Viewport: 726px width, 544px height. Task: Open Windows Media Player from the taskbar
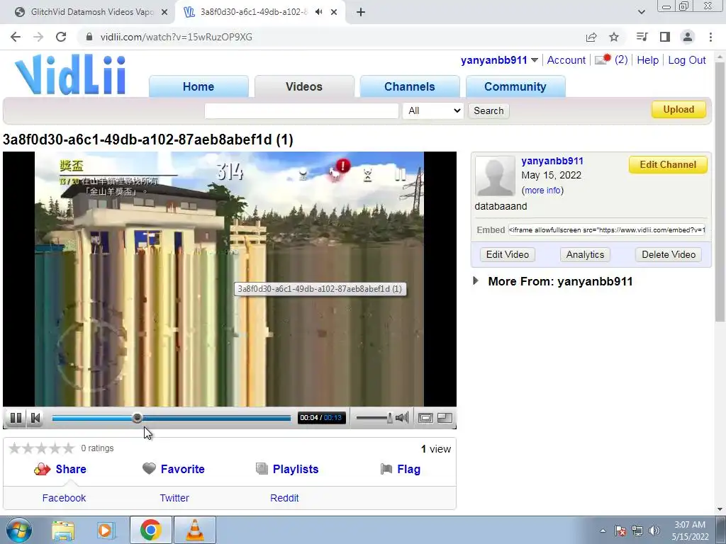tap(106, 531)
